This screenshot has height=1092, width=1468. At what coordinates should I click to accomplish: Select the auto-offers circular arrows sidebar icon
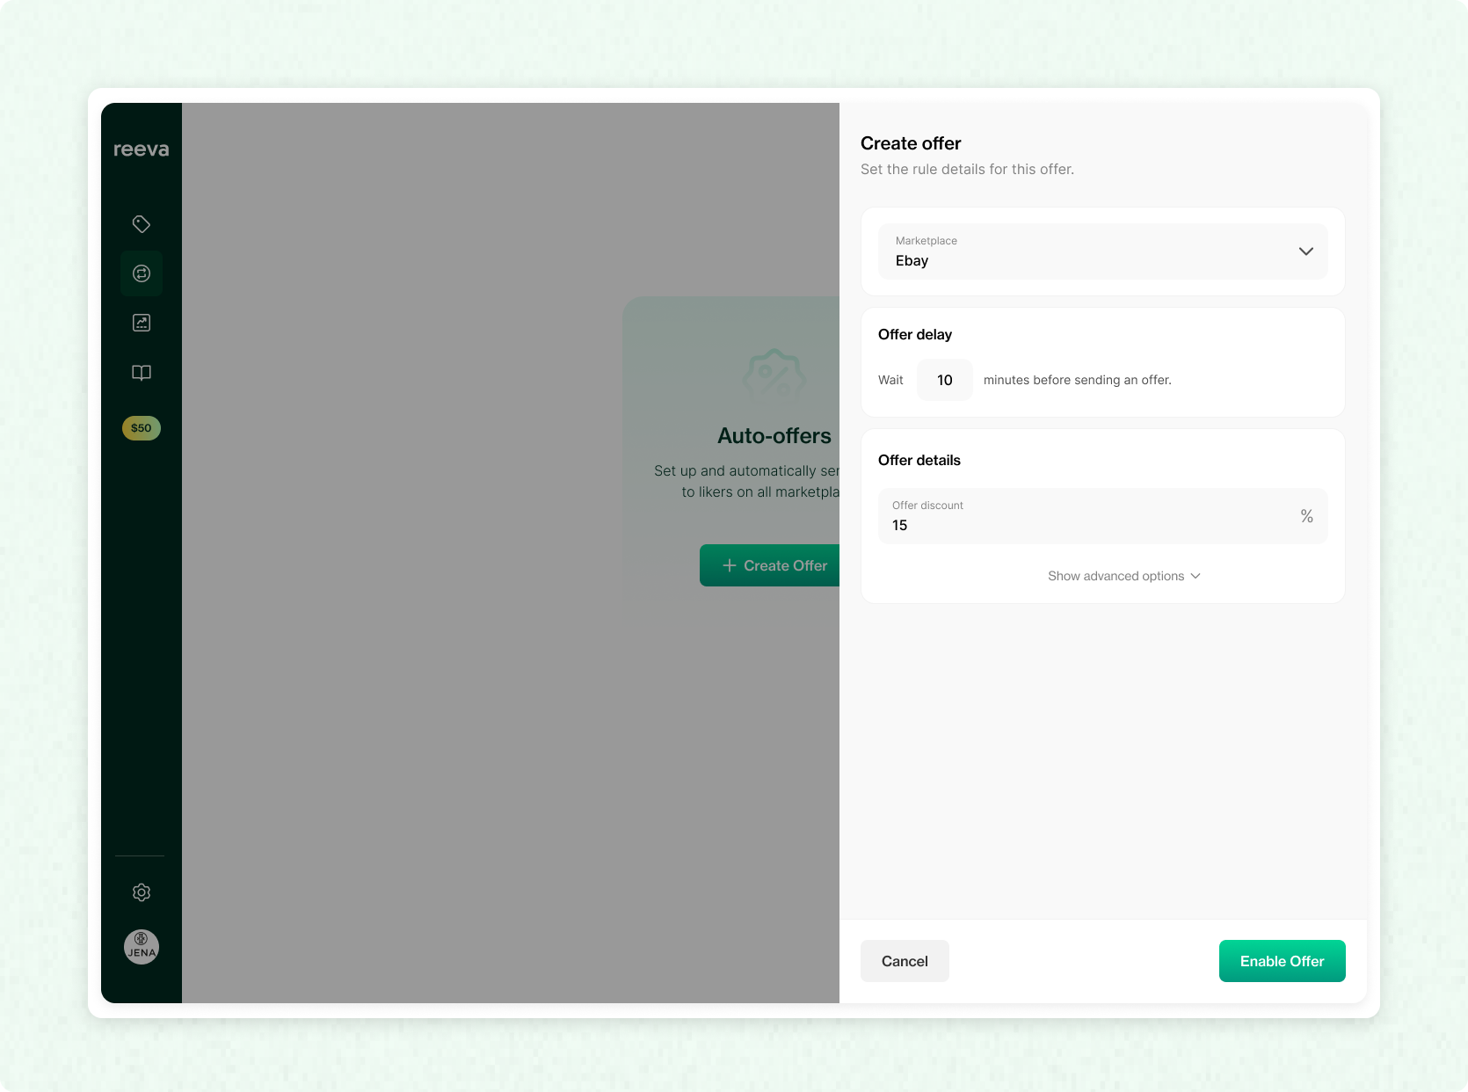142,273
